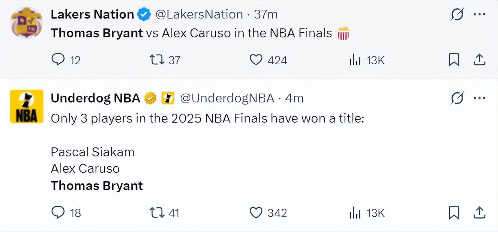Viewport: 498px width, 232px height.
Task: Repost the Lakers Nation tweet
Action: [x=156, y=60]
